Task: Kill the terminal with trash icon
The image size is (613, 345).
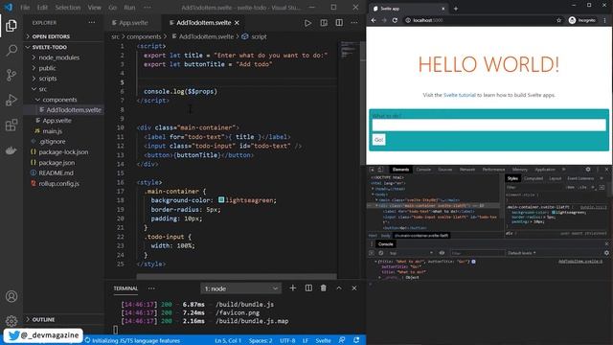Action: (324, 288)
